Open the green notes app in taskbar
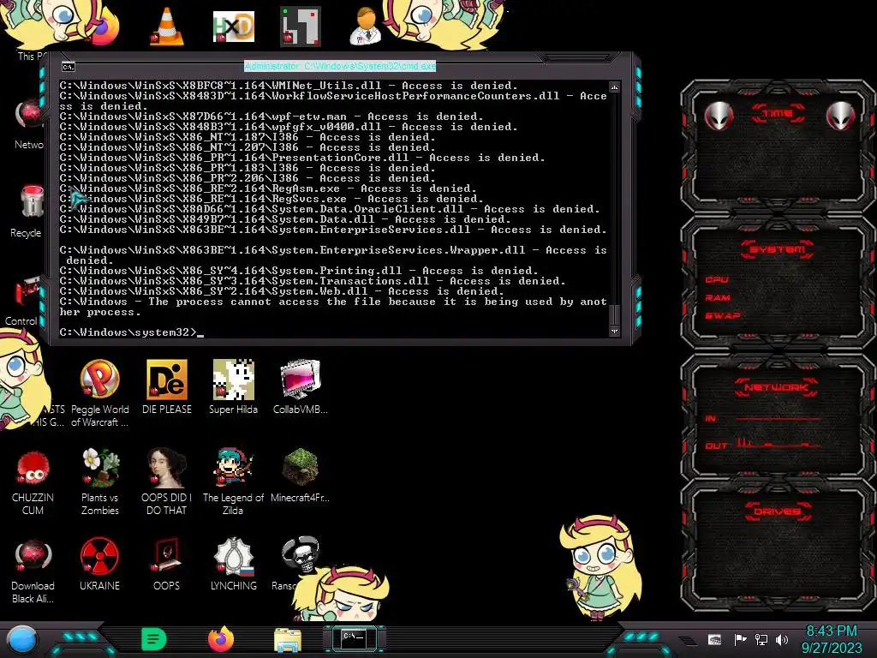The image size is (877, 658). point(154,639)
